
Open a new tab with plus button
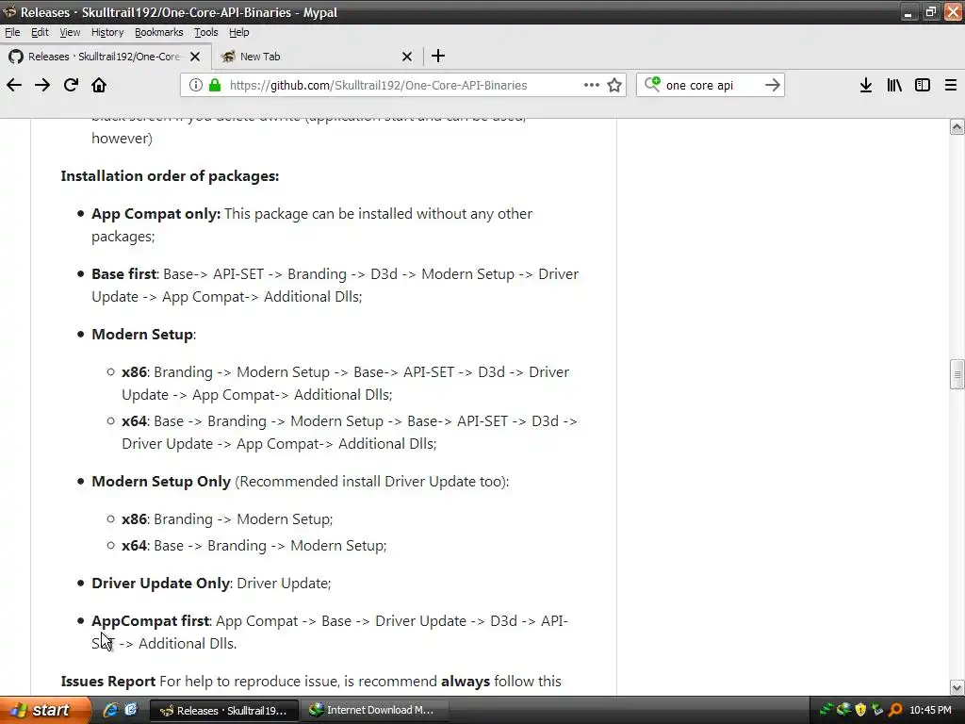pos(438,56)
